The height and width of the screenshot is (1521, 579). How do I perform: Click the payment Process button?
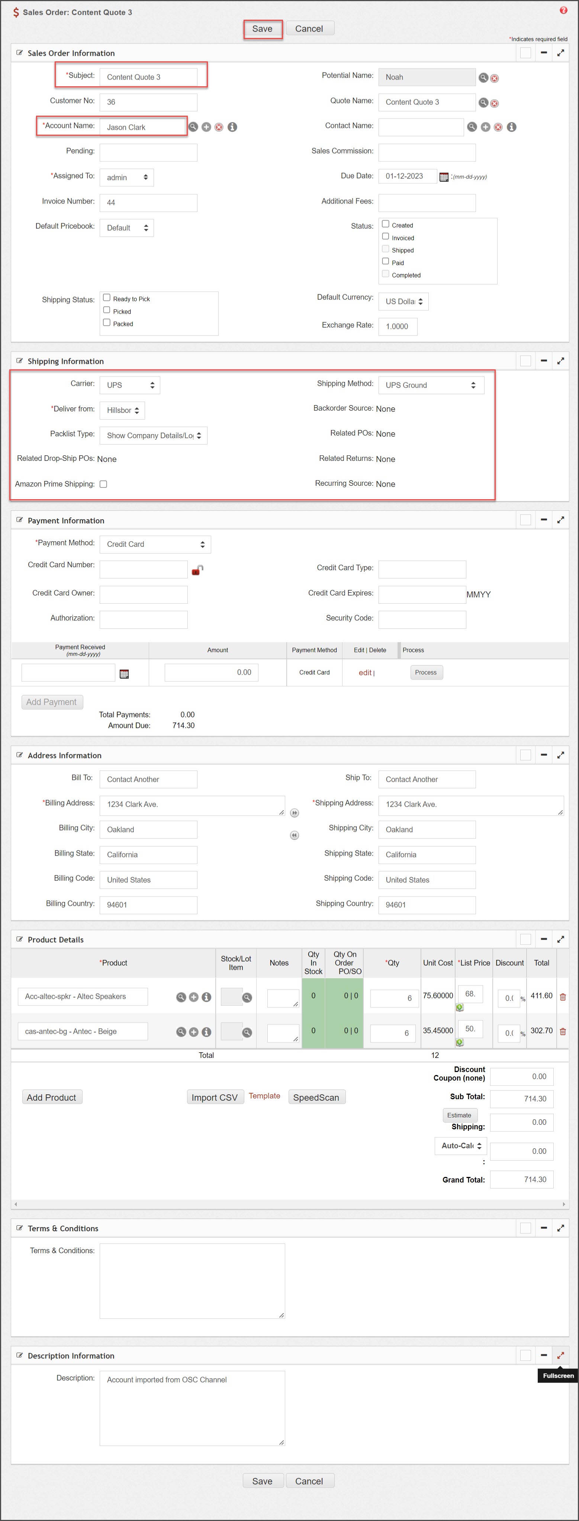(426, 673)
